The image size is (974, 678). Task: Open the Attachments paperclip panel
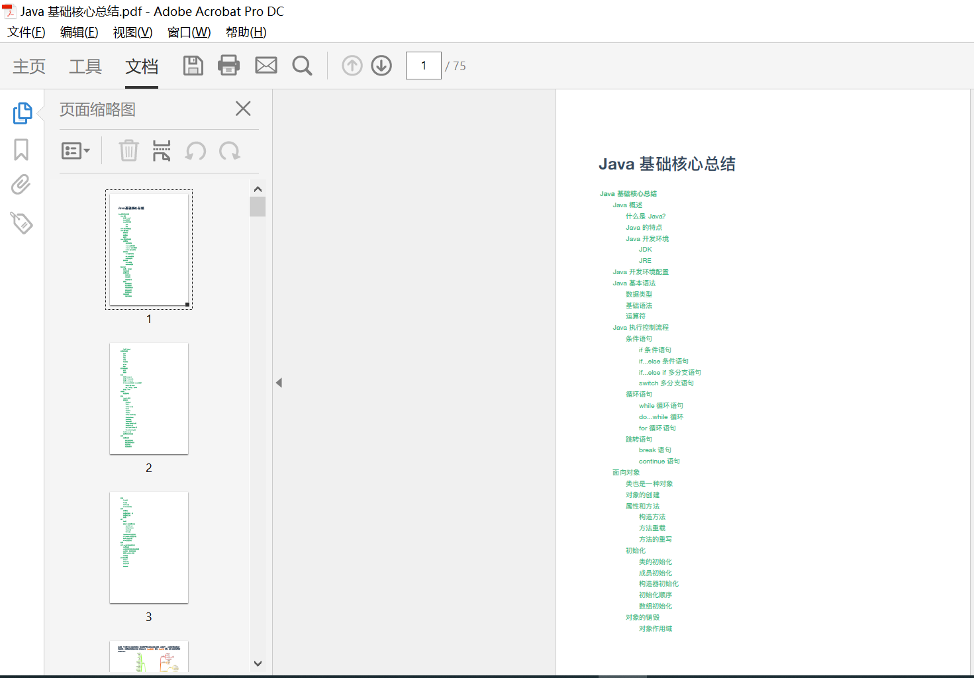pos(21,185)
